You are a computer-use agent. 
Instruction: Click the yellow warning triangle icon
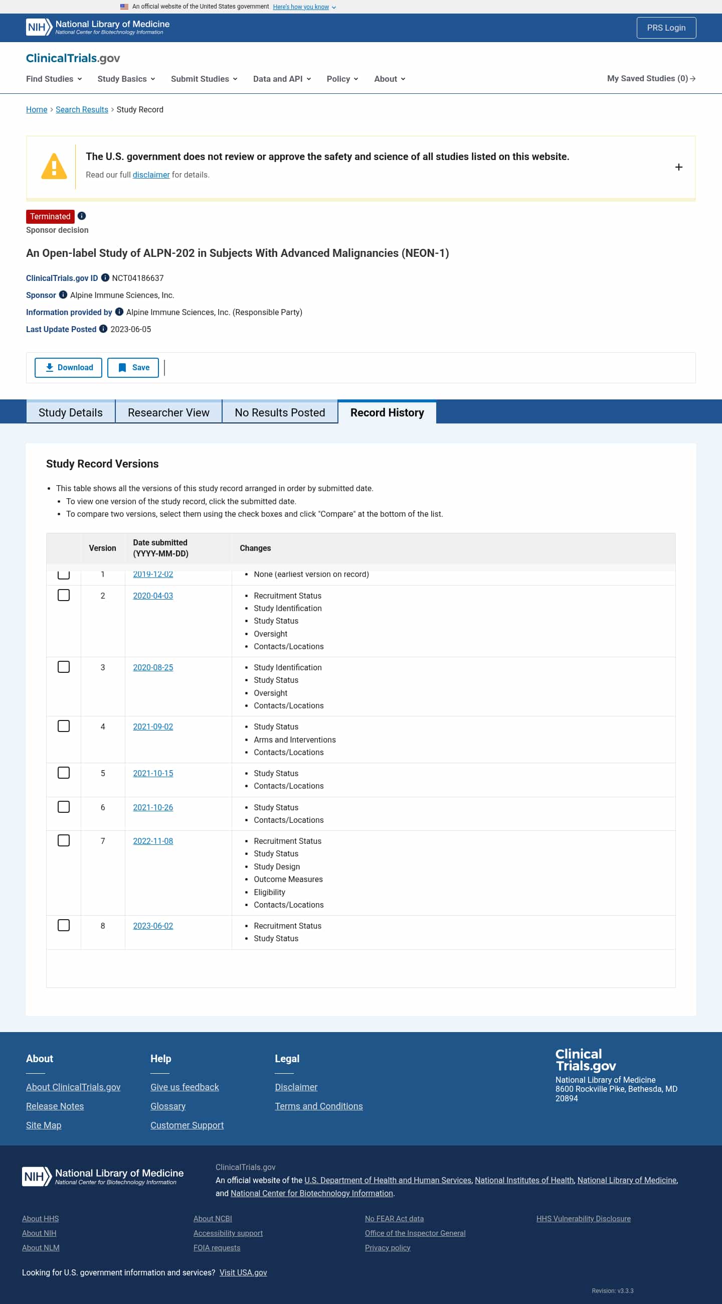54,167
